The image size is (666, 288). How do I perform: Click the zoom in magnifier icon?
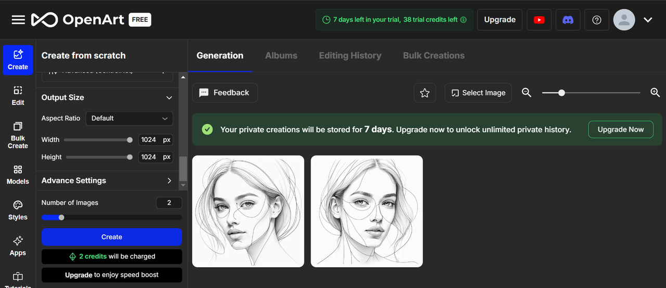[655, 93]
